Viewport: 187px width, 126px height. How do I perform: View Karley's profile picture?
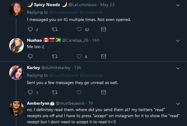point(16,73)
